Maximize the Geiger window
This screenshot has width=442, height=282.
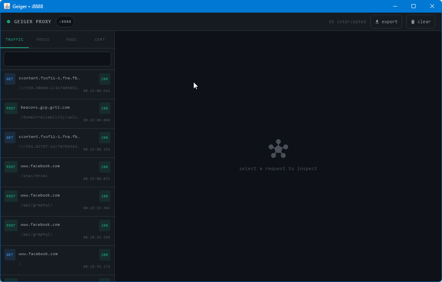[x=414, y=6]
